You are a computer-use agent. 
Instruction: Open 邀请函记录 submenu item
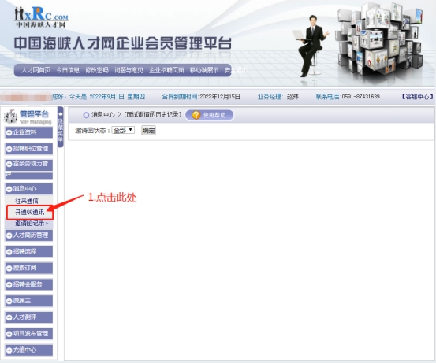pyautogui.click(x=30, y=223)
